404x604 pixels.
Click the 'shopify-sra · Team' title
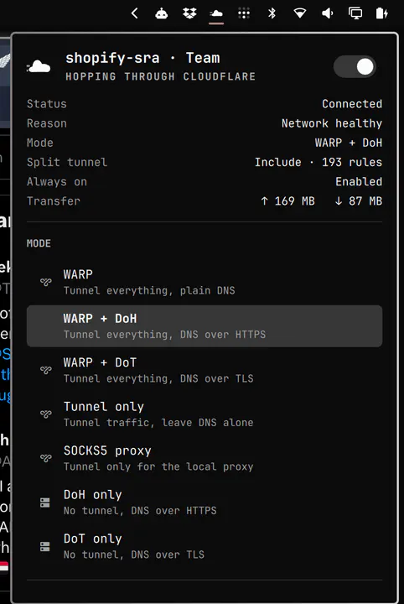click(142, 58)
